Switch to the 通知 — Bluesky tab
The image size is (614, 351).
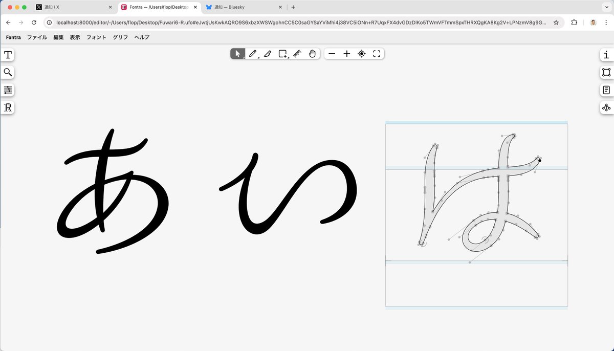[244, 7]
